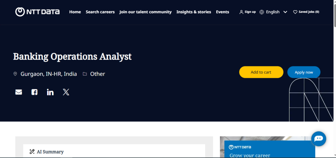Open the chat assistant bubble
Image resolution: width=336 pixels, height=158 pixels.
point(319,139)
